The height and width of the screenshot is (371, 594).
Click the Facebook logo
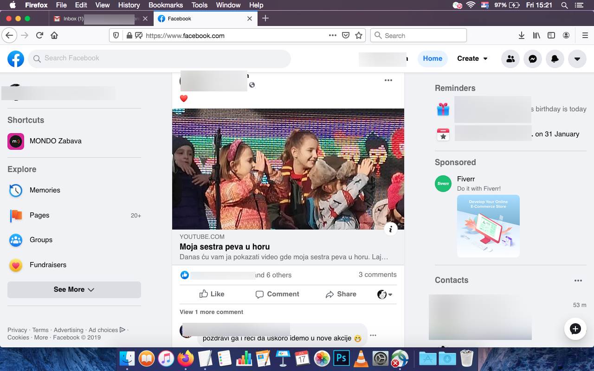coord(15,58)
